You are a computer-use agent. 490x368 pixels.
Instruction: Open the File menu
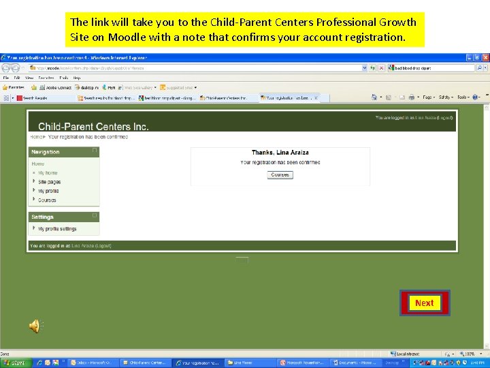click(x=6, y=78)
